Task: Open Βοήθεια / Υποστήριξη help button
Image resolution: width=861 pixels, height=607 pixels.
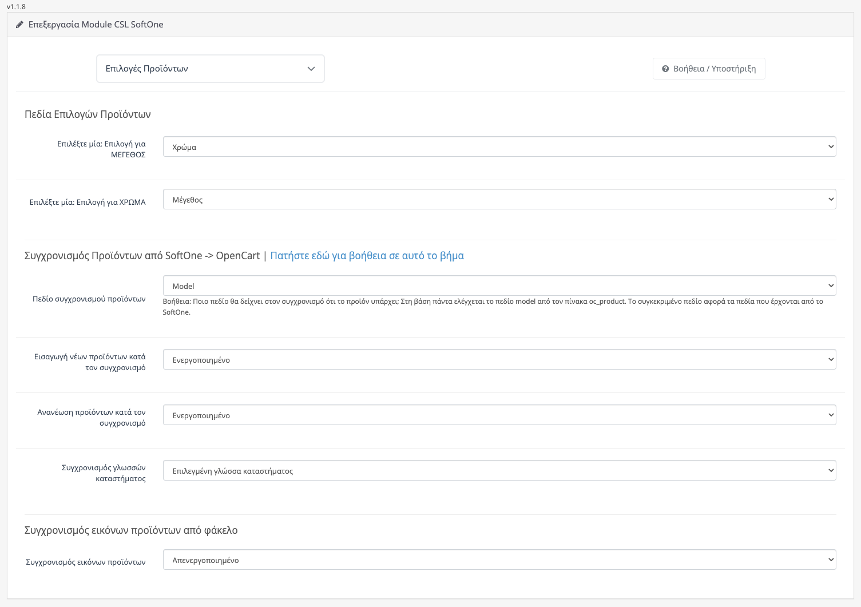Action: click(709, 69)
